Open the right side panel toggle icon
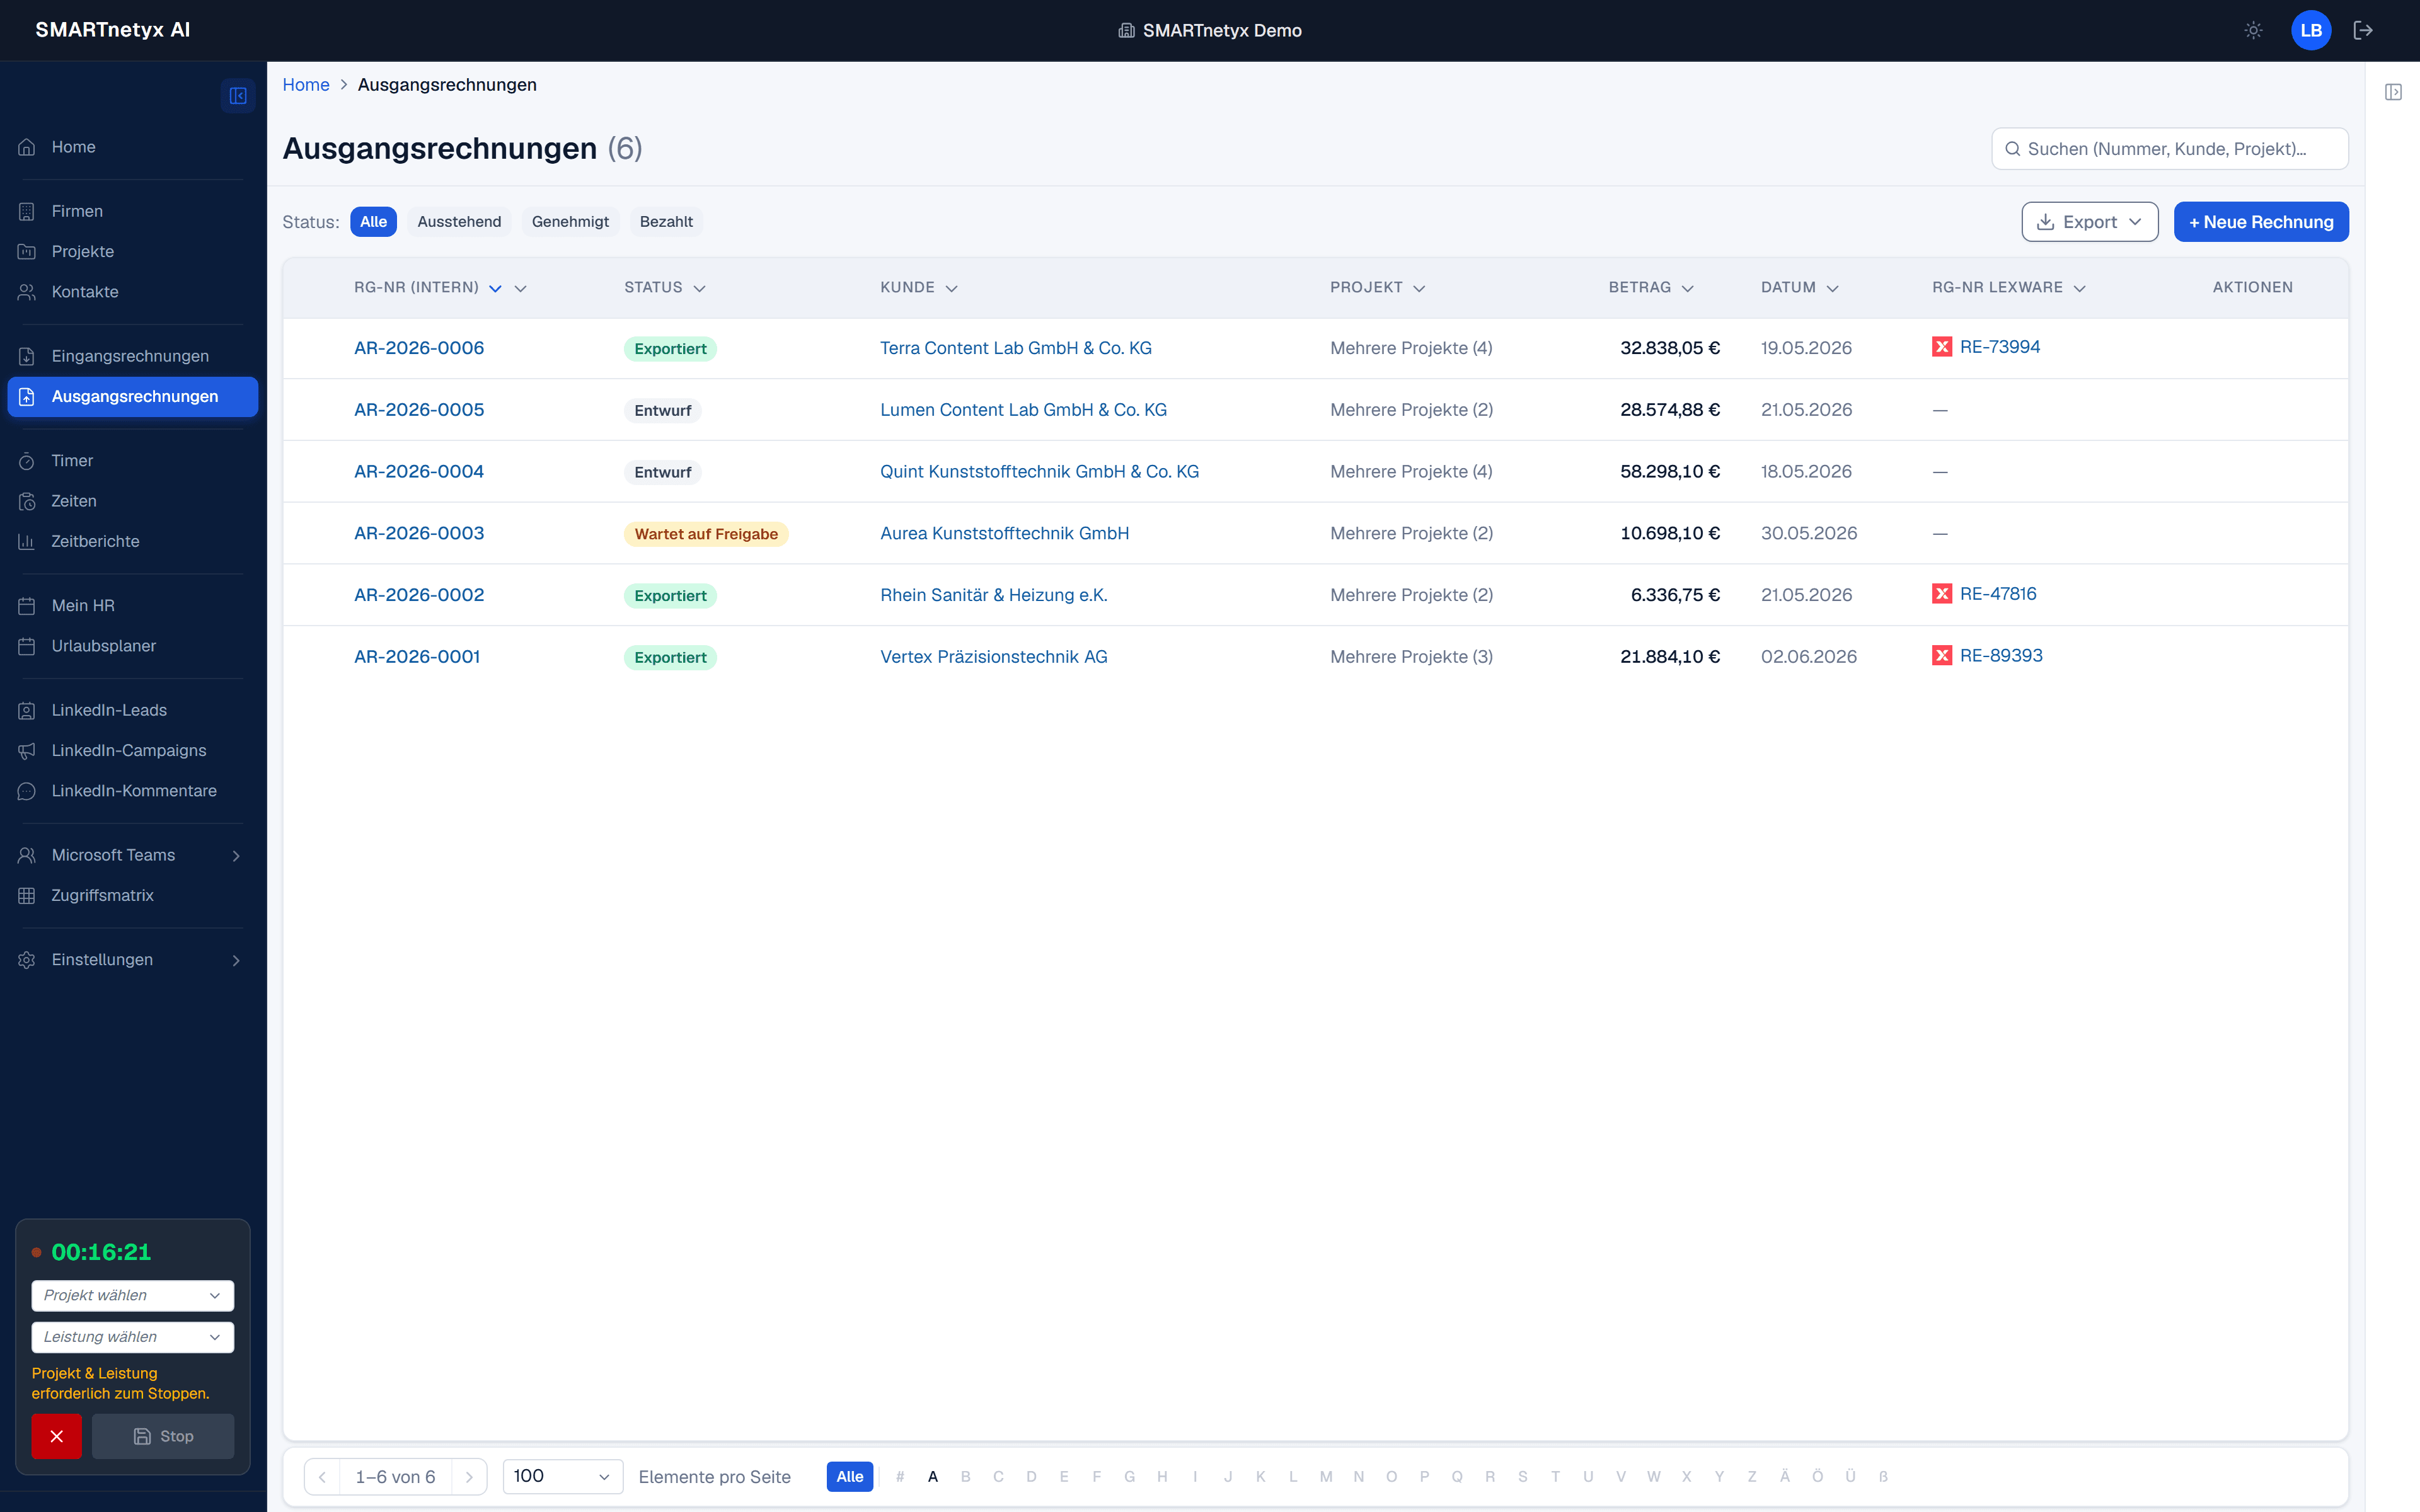This screenshot has height=1512, width=2420. click(x=2393, y=92)
